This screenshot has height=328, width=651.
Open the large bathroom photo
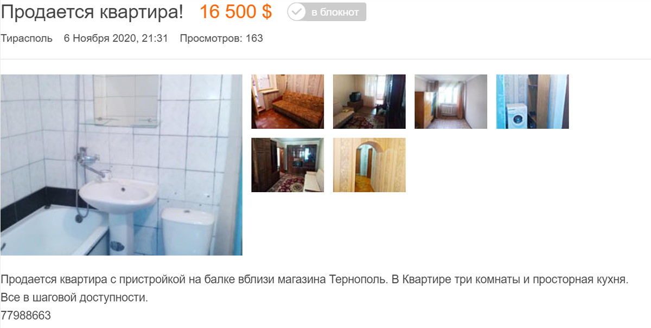(122, 165)
